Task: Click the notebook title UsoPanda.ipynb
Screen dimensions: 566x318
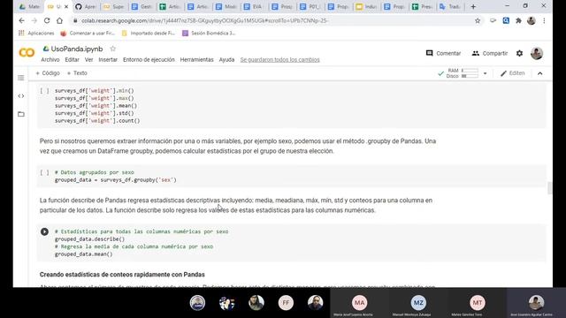Action: 77,49
